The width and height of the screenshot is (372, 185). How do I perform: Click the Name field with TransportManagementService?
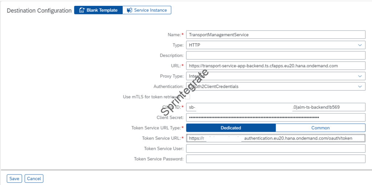[275, 35]
